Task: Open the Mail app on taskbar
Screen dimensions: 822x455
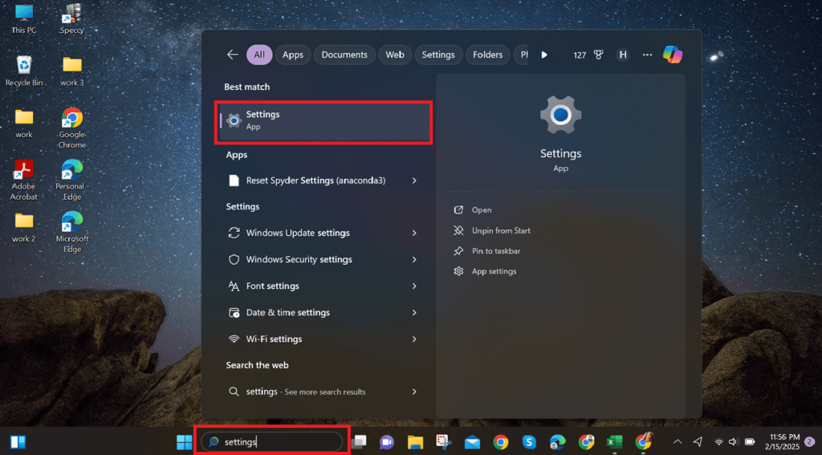Action: (472, 442)
